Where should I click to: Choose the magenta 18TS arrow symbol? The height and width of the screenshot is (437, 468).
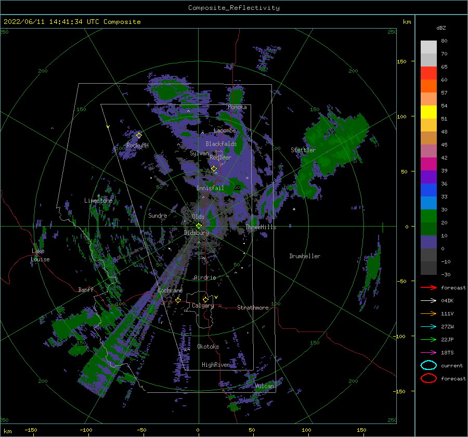[428, 352]
